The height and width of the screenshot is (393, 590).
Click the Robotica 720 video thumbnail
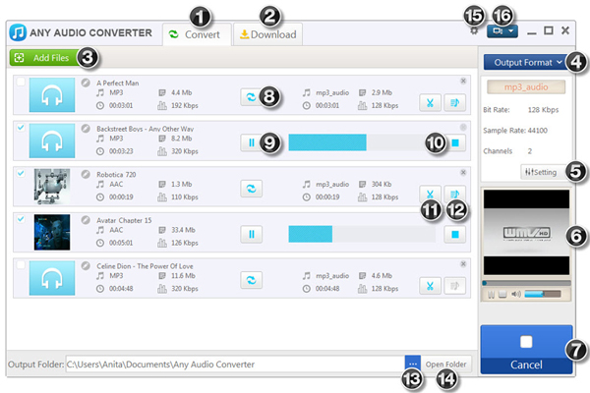[52, 186]
